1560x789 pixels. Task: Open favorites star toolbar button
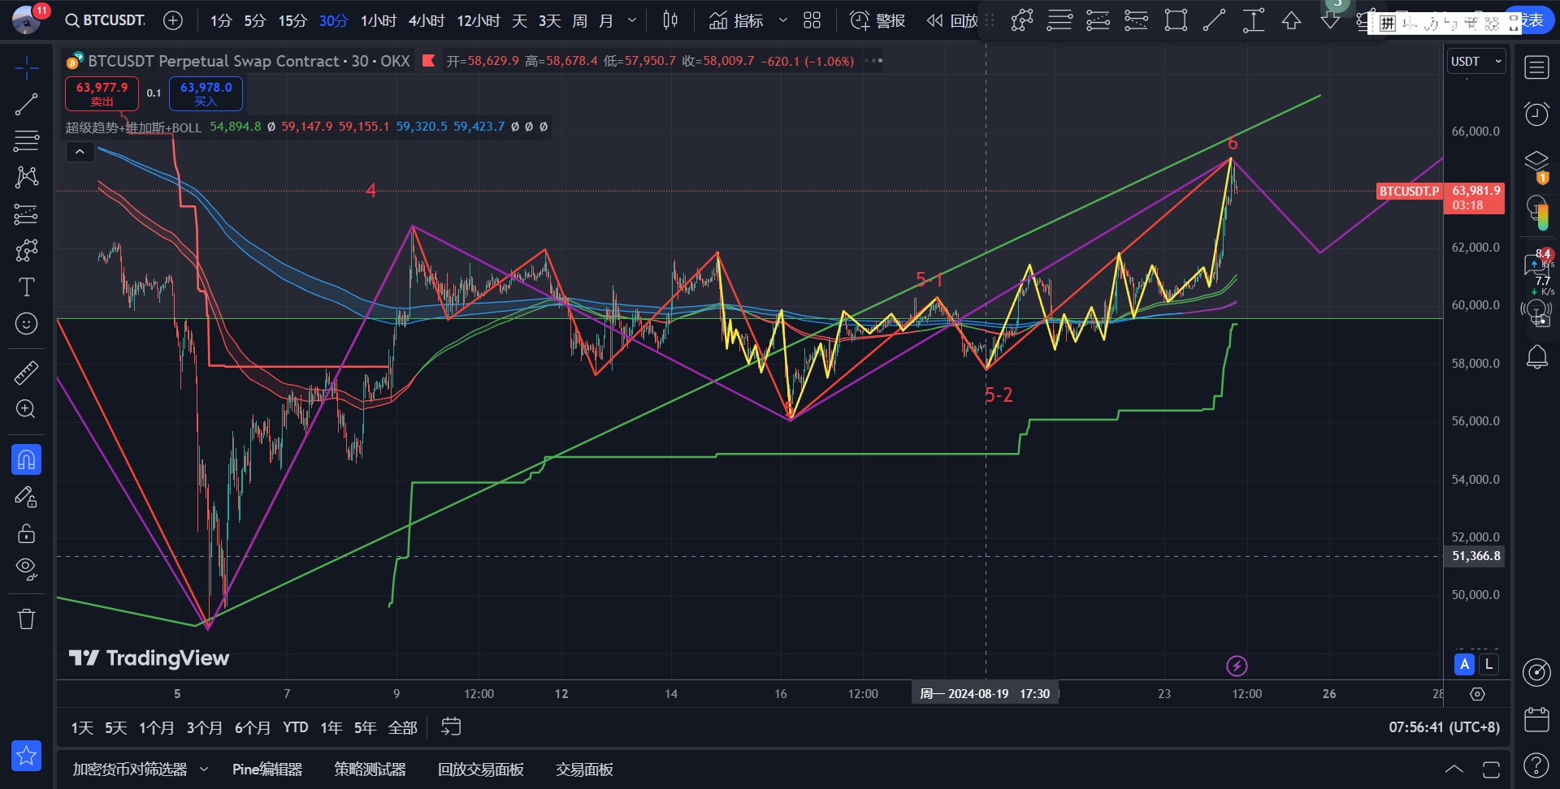(26, 756)
